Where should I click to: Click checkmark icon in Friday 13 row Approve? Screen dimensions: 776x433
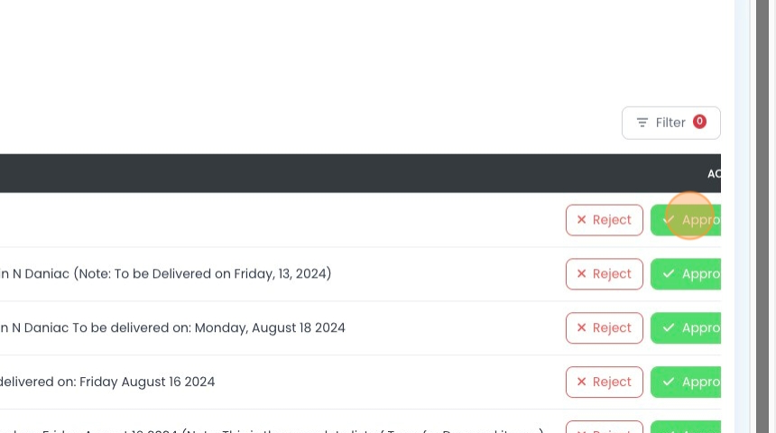point(669,273)
